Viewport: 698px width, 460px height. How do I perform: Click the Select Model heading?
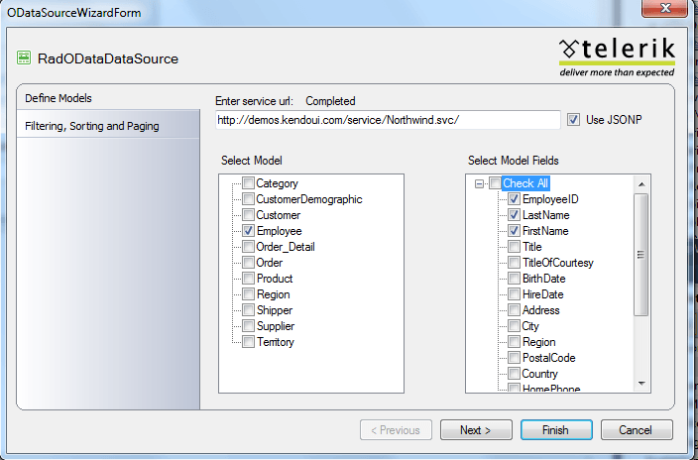(x=252, y=161)
